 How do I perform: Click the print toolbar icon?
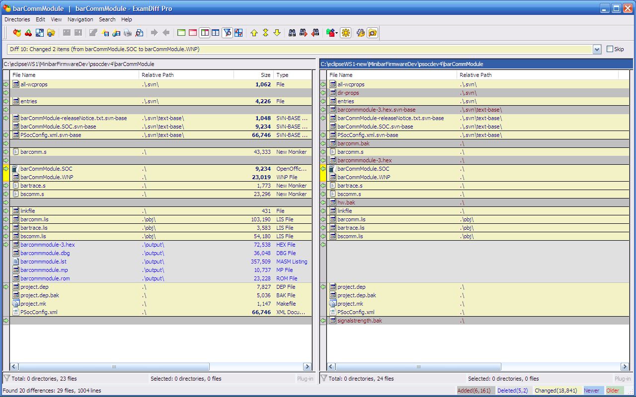click(x=128, y=33)
